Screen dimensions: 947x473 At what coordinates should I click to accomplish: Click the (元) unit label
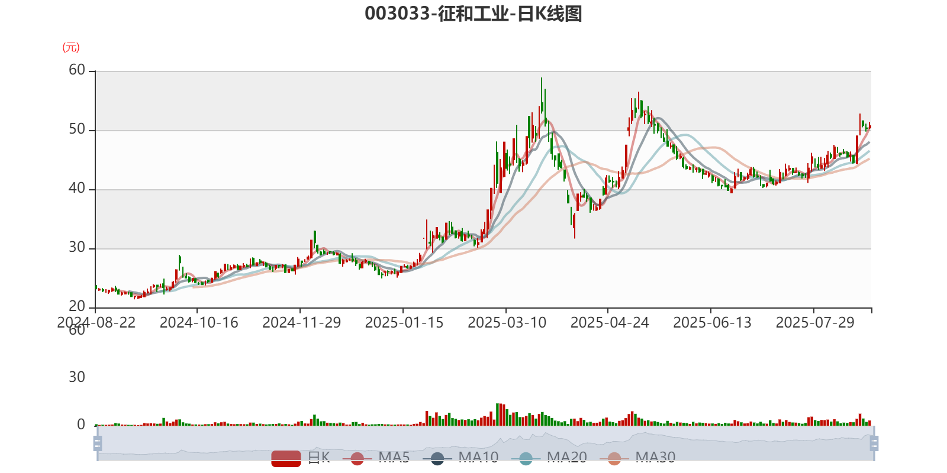(x=71, y=47)
